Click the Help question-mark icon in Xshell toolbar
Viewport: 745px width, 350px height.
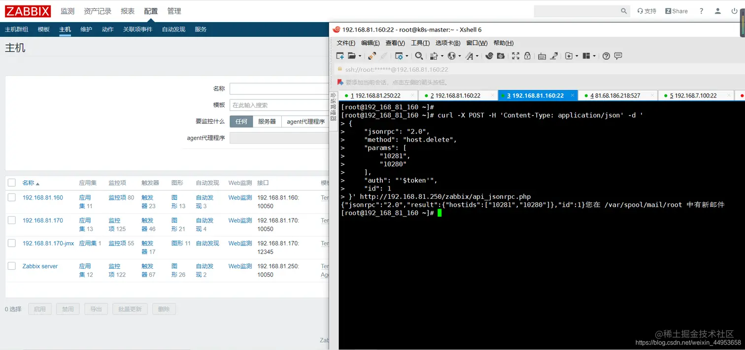pyautogui.click(x=607, y=56)
